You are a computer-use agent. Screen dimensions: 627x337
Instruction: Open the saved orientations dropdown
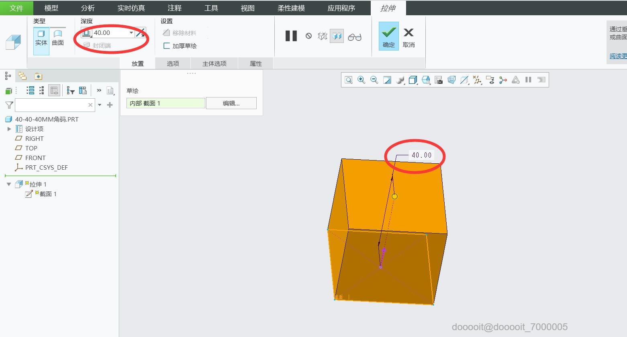click(426, 80)
